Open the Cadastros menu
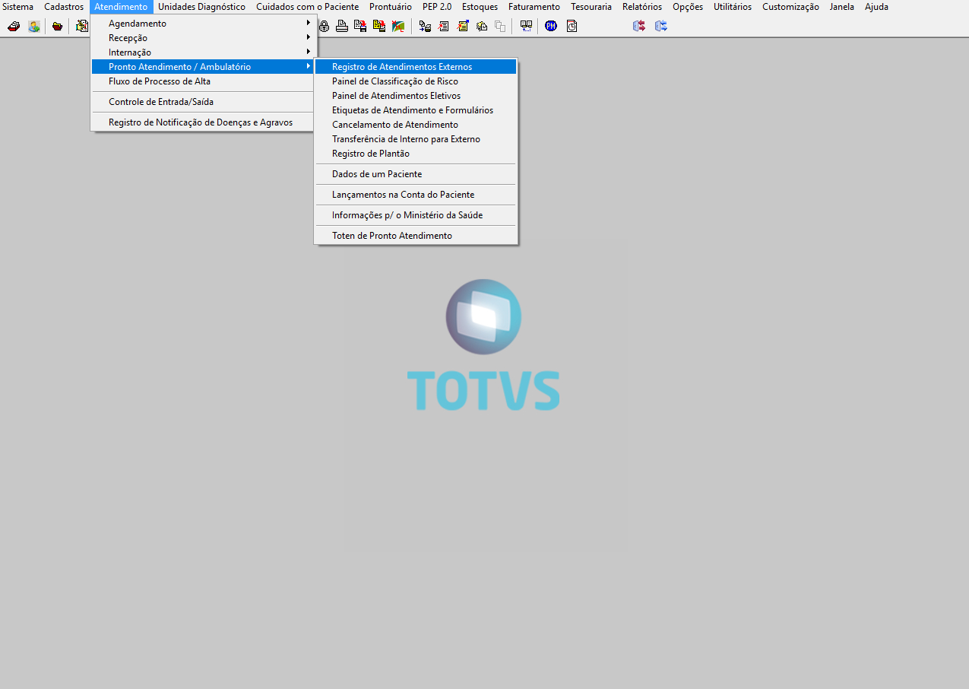The height and width of the screenshot is (689, 969). (x=64, y=7)
